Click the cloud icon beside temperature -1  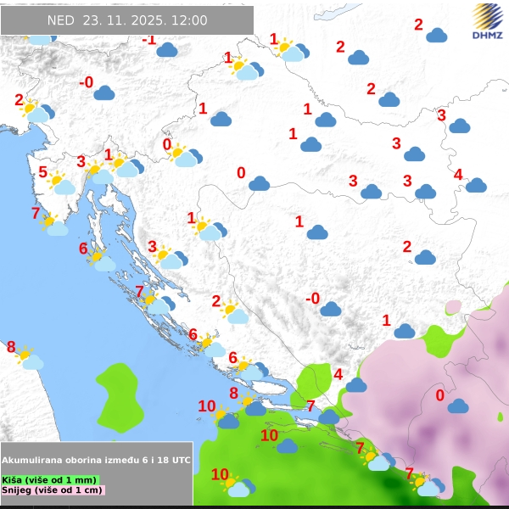[x=166, y=50]
